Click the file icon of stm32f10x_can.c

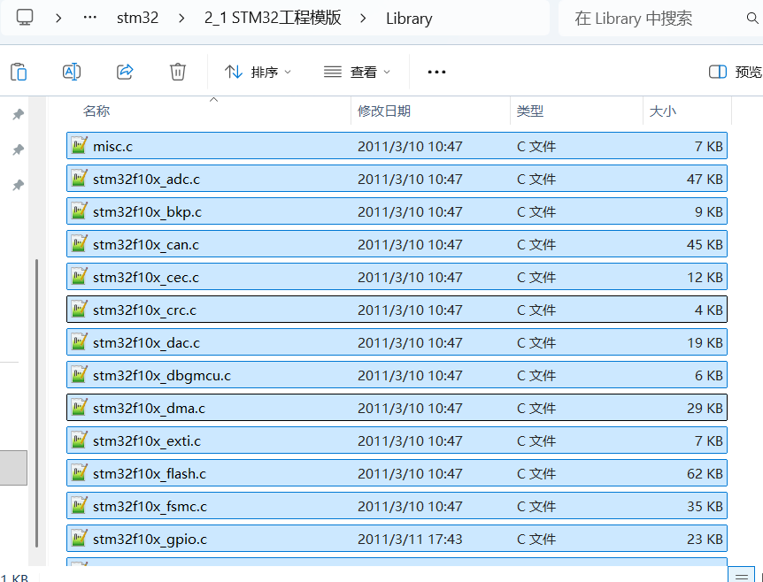(x=79, y=243)
